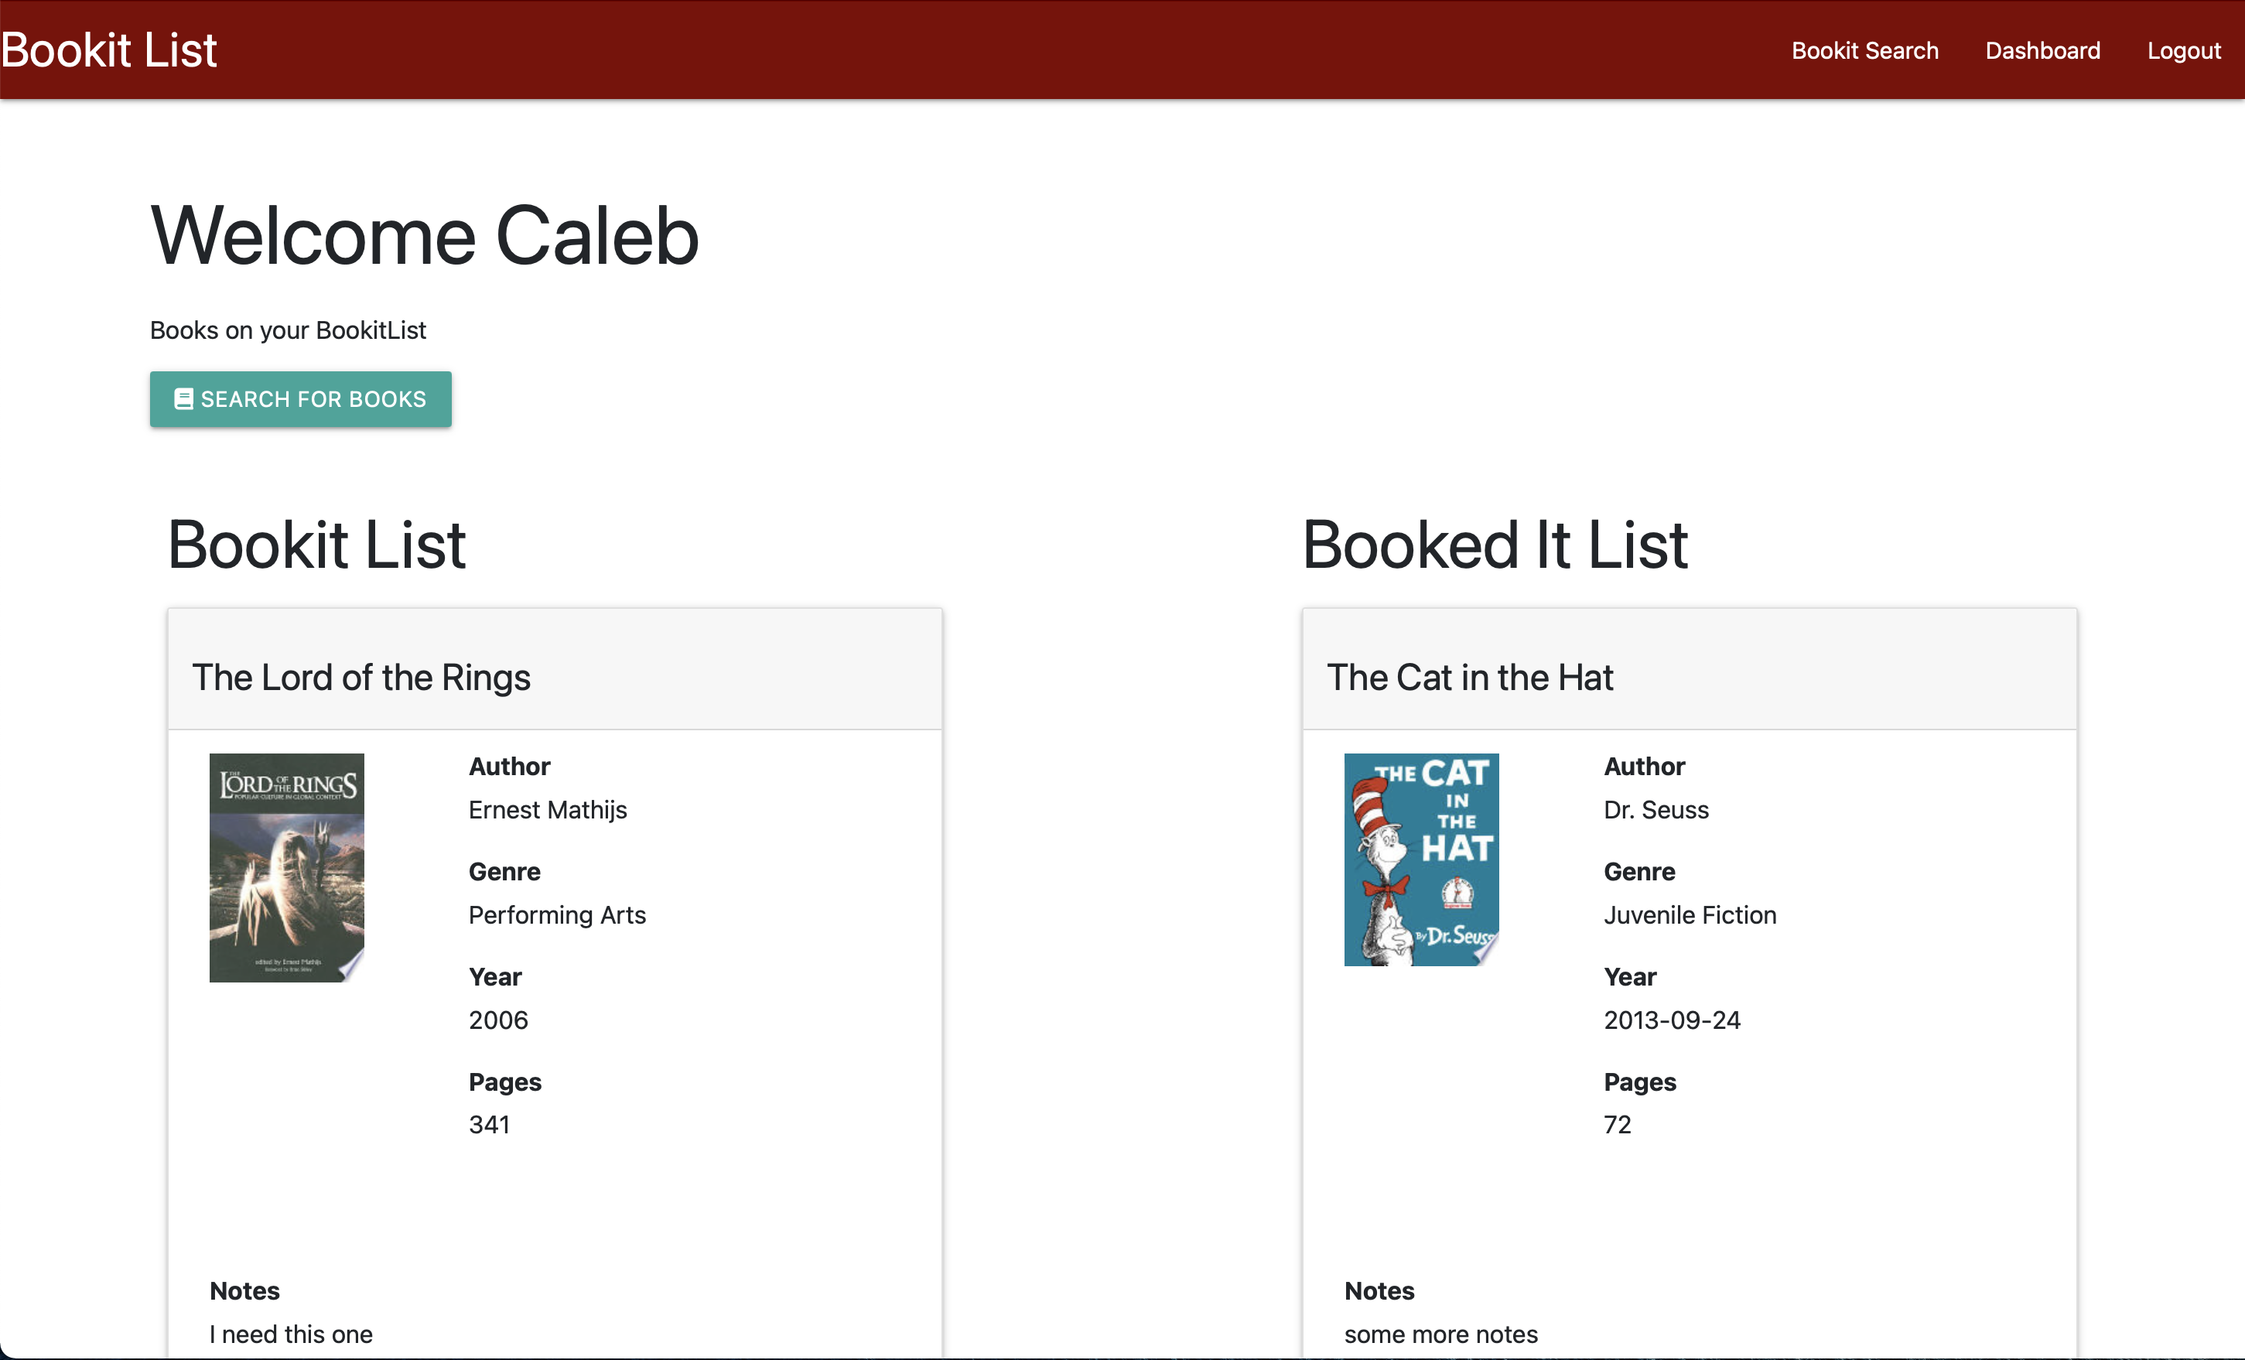
Task: Click the author name Ernest Mathijs
Action: coord(547,810)
